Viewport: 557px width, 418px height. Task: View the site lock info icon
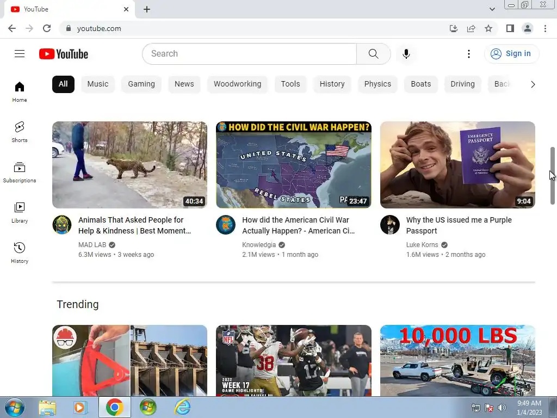(x=69, y=28)
